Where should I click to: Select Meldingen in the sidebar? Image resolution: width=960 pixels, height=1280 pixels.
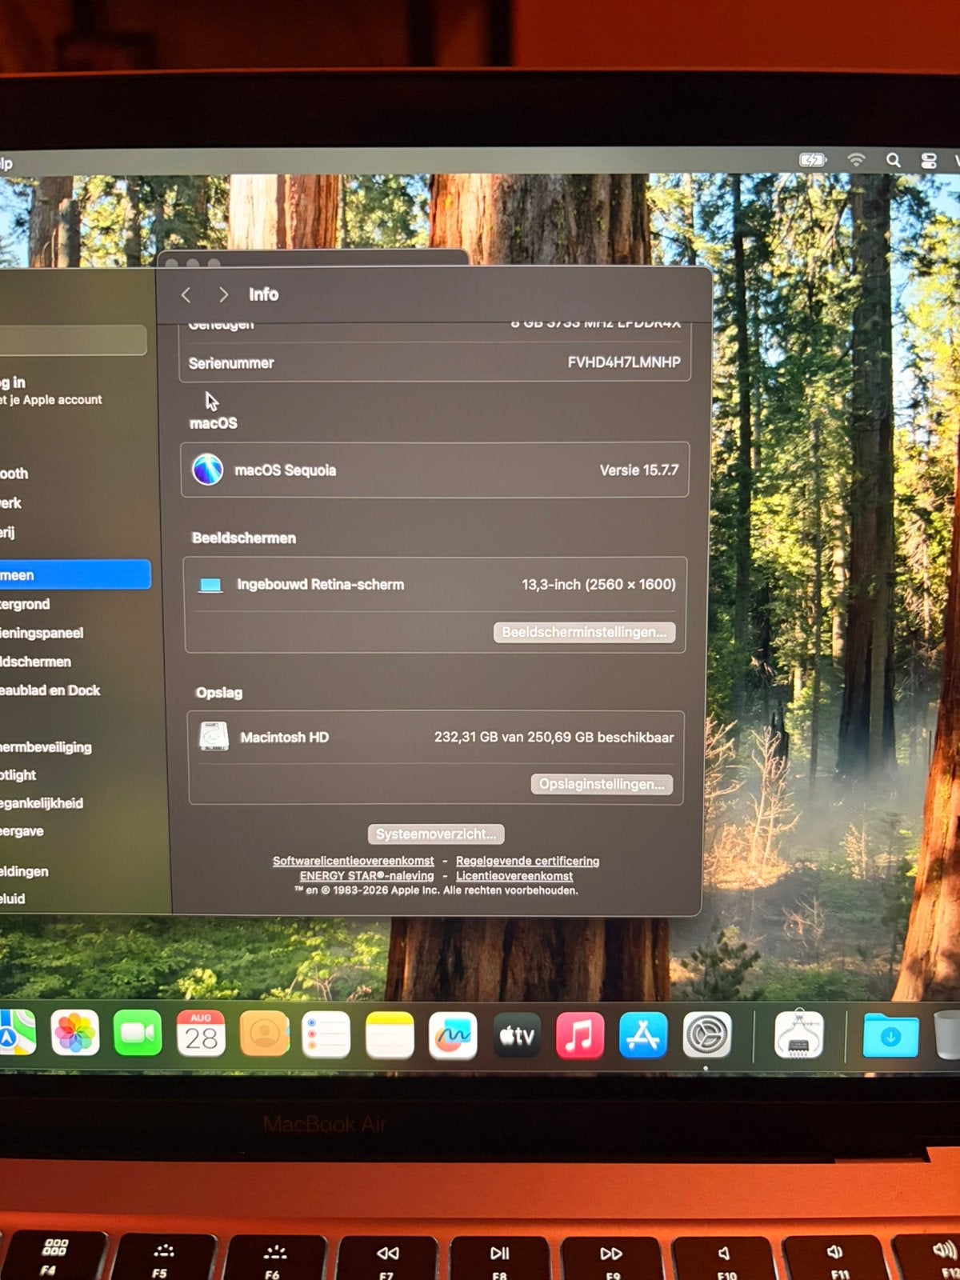(x=24, y=871)
